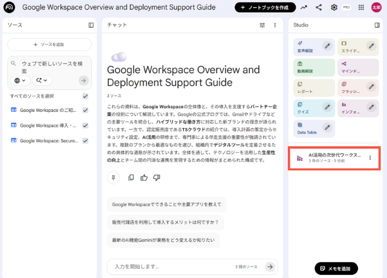This screenshot has height=278, width=387.
Task: Copy the summary with the copy icon
Action: [131, 178]
